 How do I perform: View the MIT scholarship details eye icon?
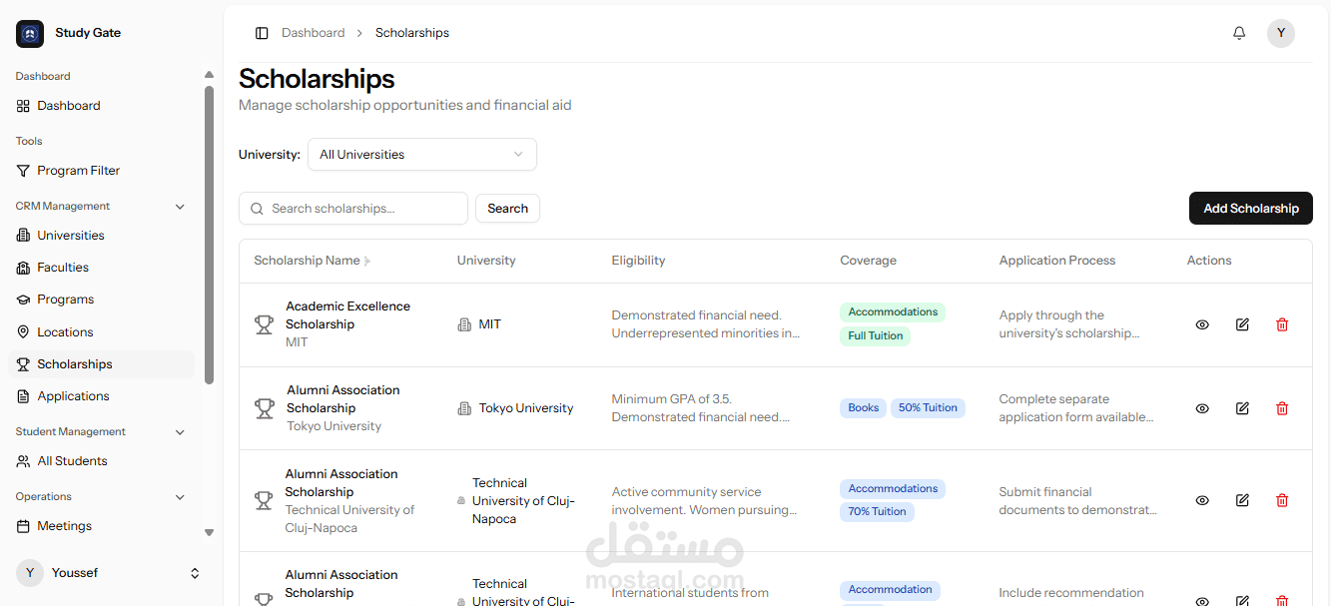coord(1202,324)
